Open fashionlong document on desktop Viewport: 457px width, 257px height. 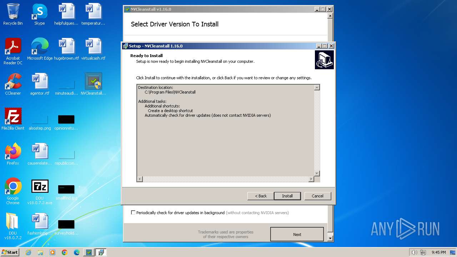[40, 224]
